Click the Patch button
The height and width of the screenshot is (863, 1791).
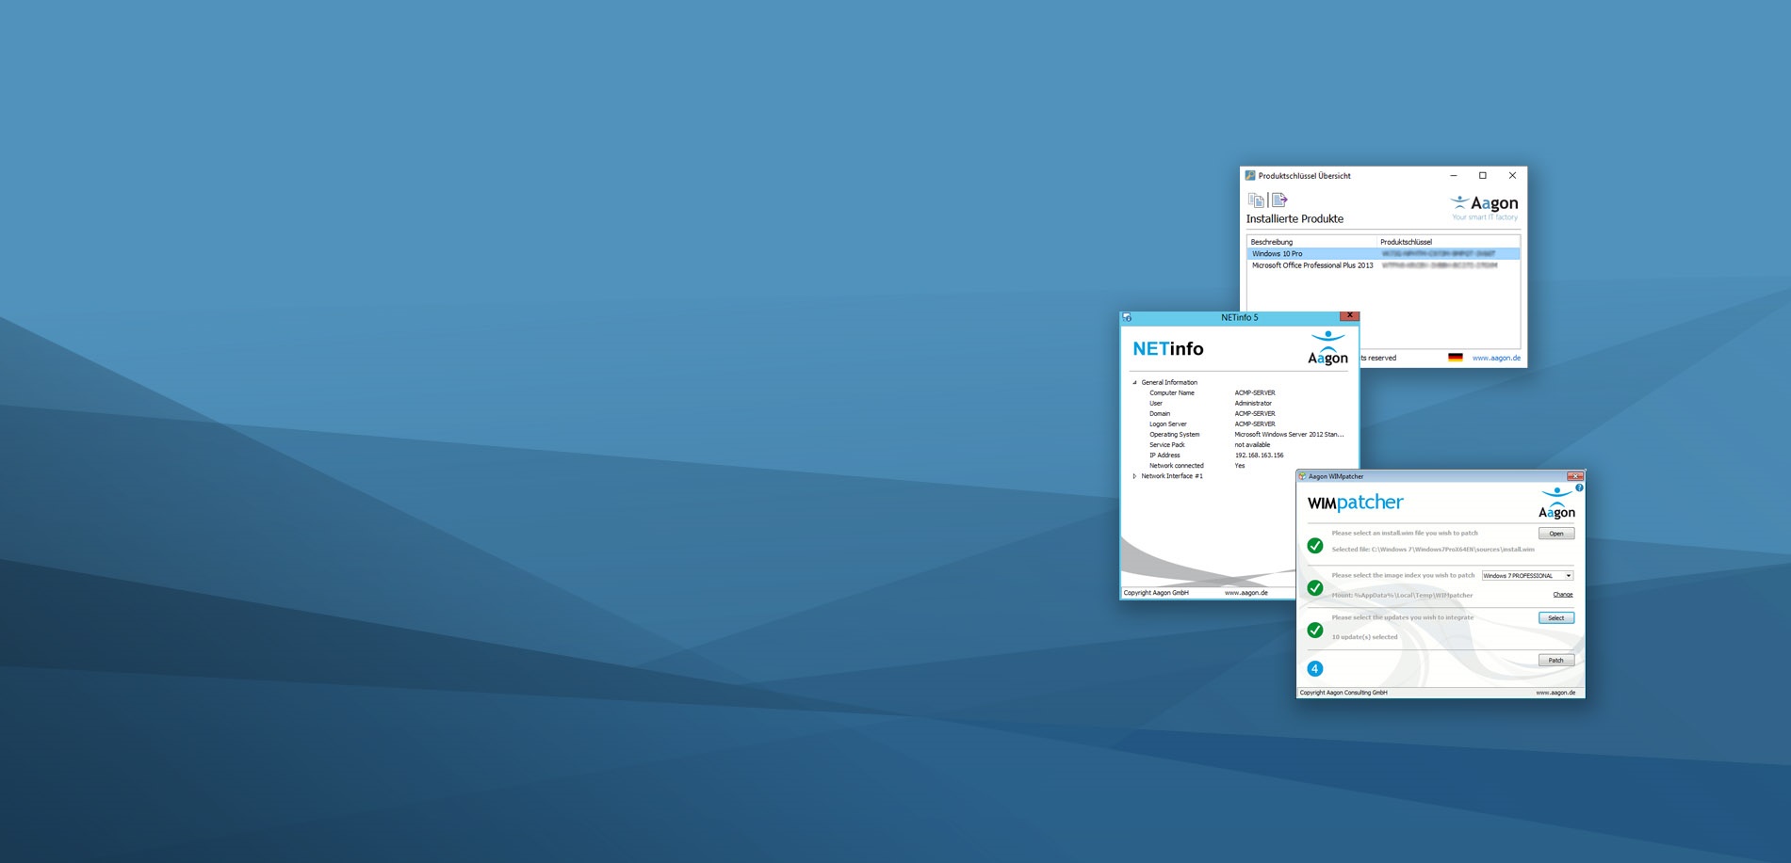1556,661
